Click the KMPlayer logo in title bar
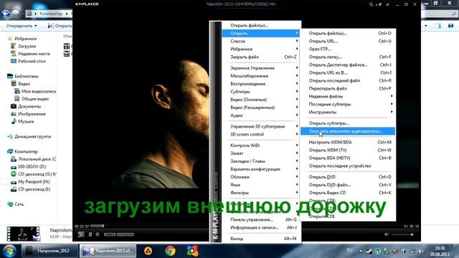459x258 pixels. click(87, 4)
